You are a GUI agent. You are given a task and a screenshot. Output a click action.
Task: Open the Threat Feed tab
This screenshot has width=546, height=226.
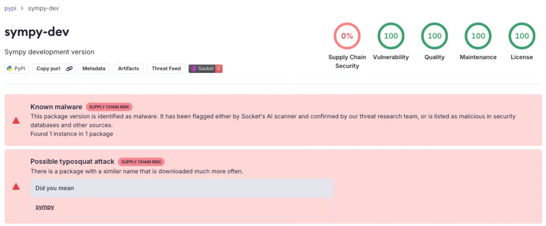166,69
